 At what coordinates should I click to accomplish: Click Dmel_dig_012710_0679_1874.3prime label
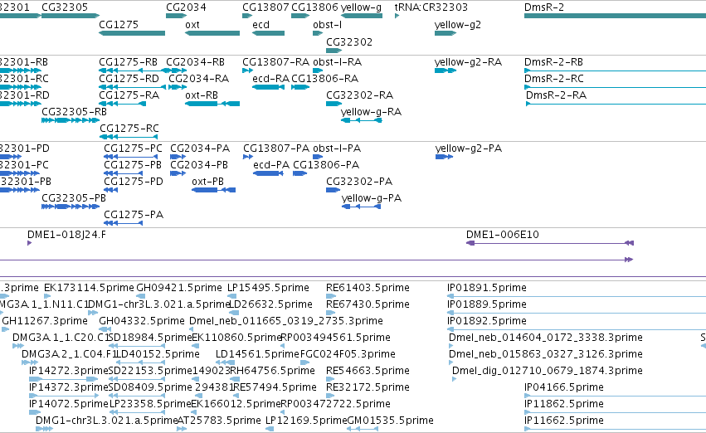tap(547, 372)
